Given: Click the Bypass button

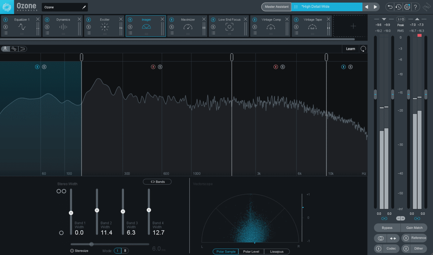Looking at the screenshot, I should [x=387, y=228].
